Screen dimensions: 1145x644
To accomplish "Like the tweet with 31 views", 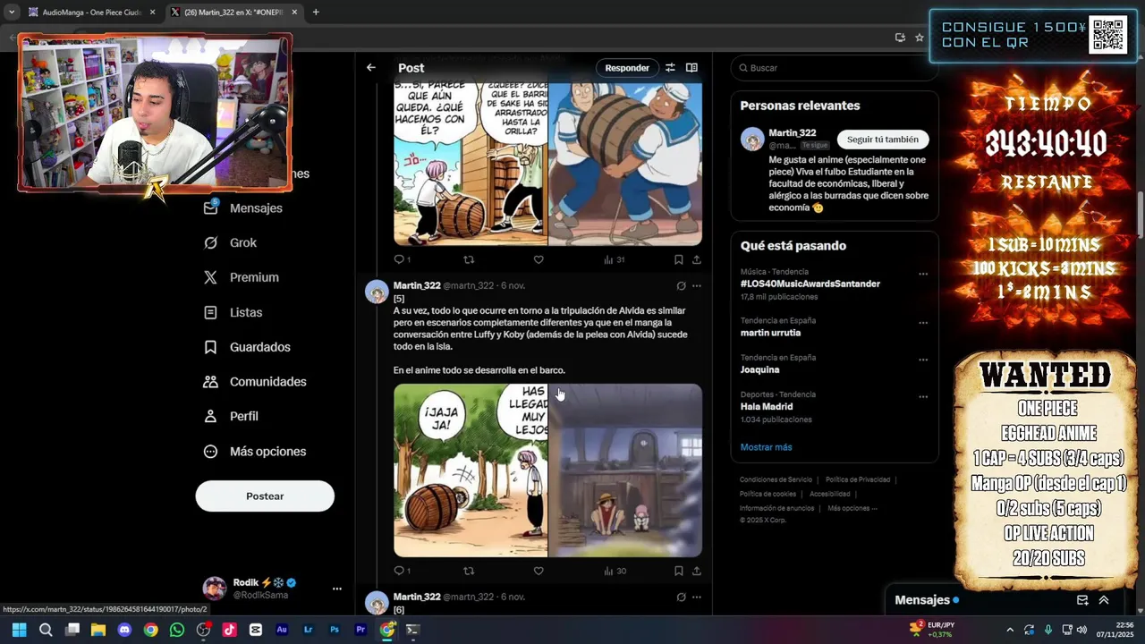I will 539,259.
